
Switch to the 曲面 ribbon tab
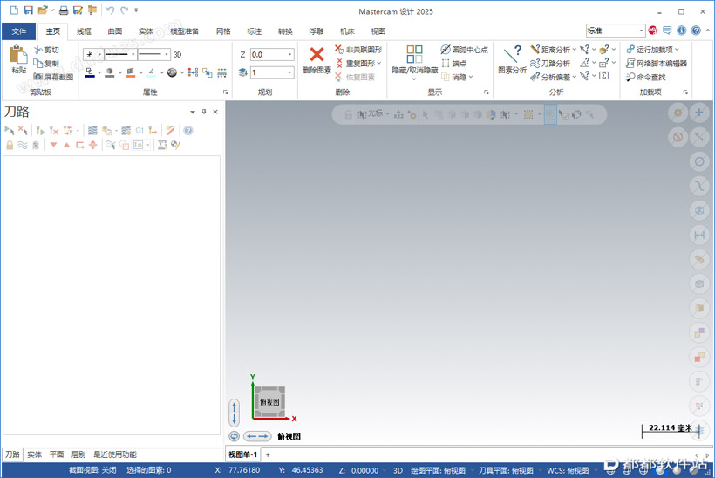[x=115, y=31]
